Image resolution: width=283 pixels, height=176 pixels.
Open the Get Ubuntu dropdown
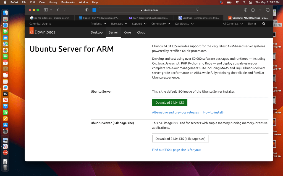(184, 24)
